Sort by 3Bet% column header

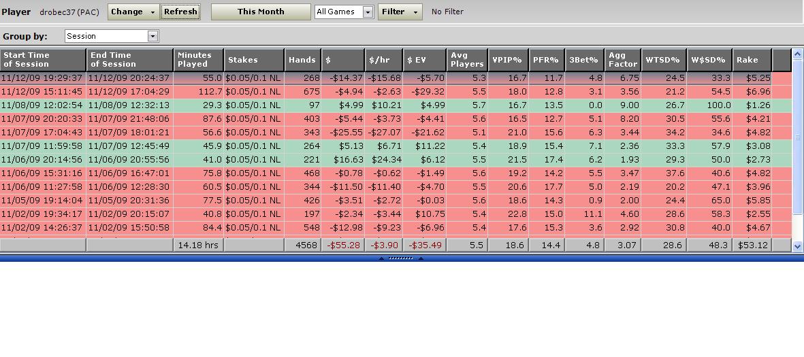coord(585,60)
